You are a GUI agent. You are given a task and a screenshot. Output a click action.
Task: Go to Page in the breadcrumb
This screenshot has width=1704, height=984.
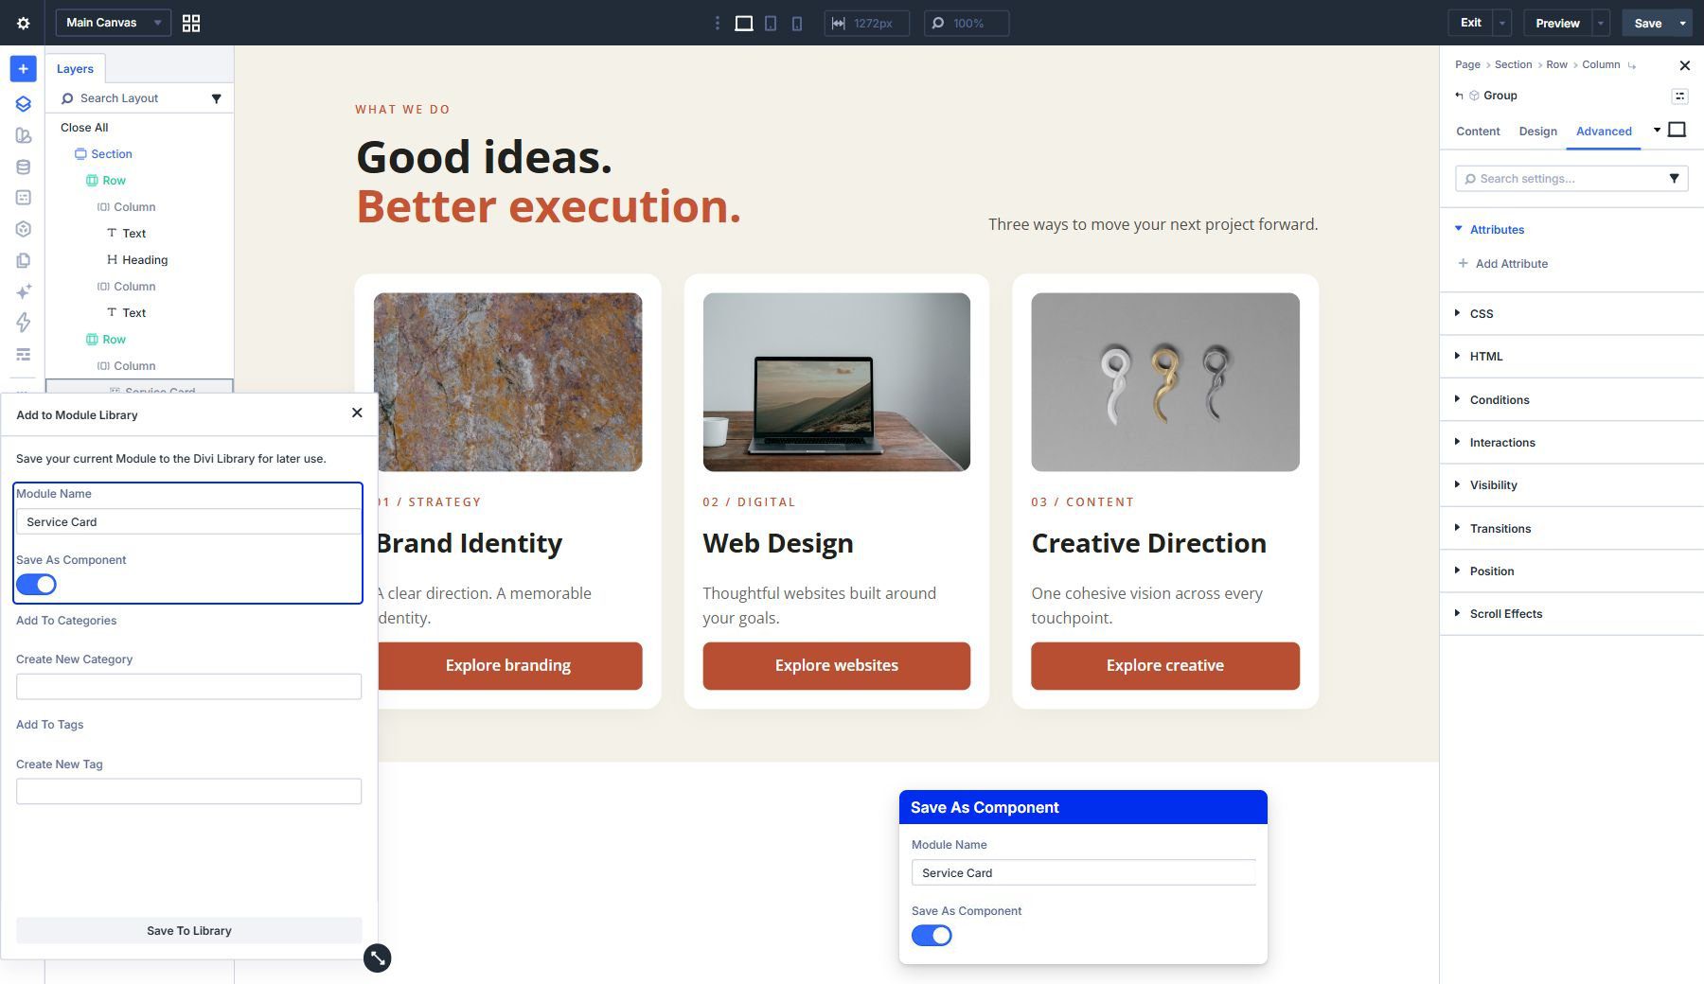point(1467,64)
